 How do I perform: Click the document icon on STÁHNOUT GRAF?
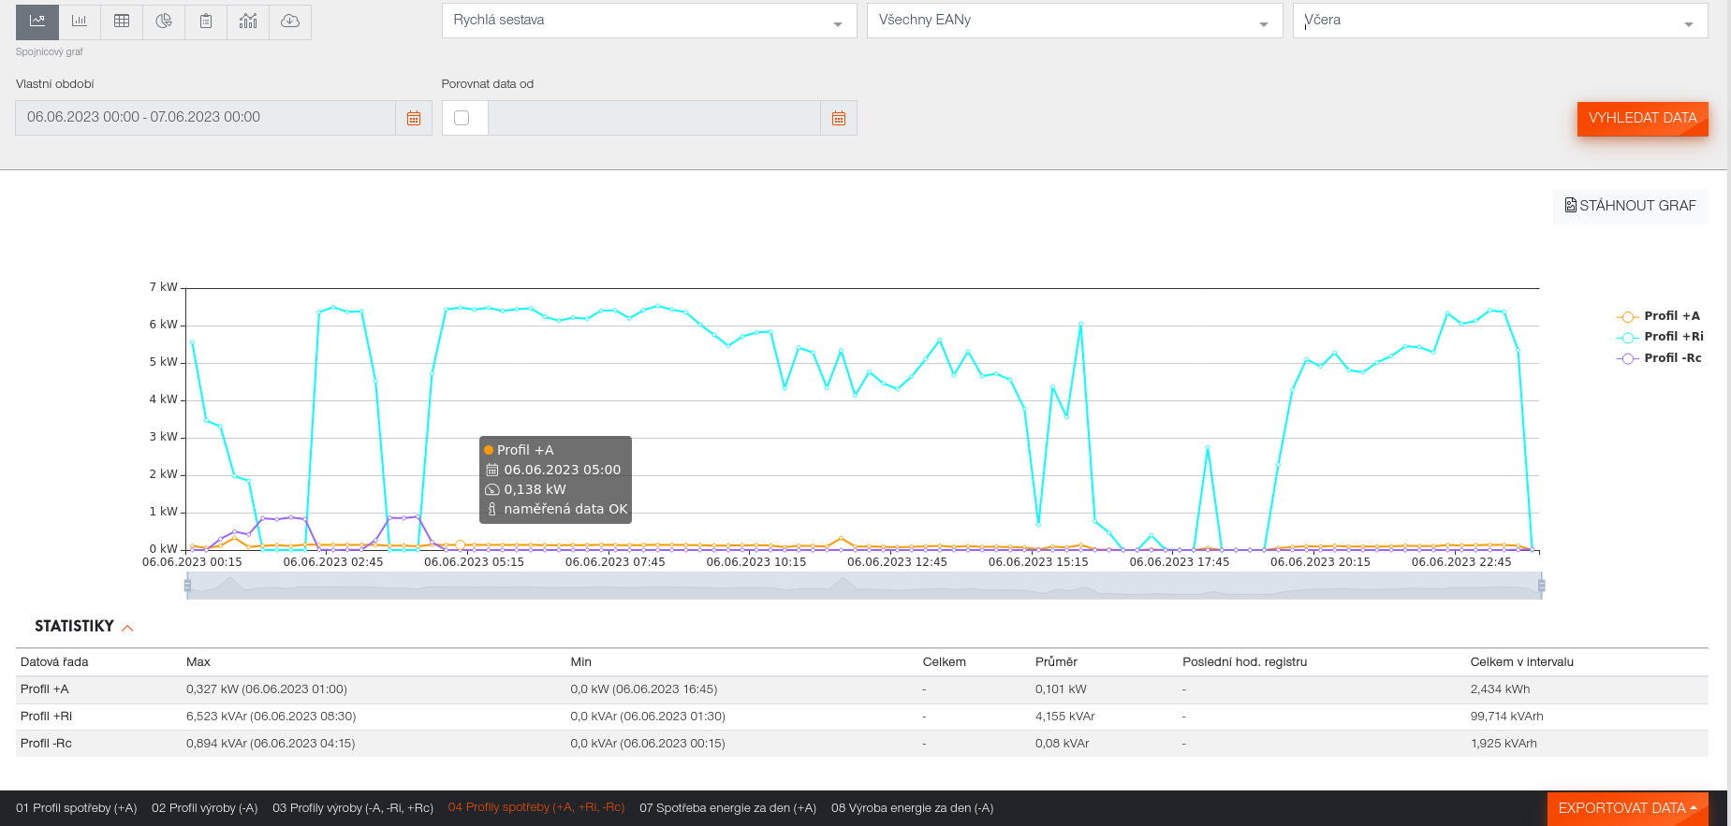click(1571, 205)
